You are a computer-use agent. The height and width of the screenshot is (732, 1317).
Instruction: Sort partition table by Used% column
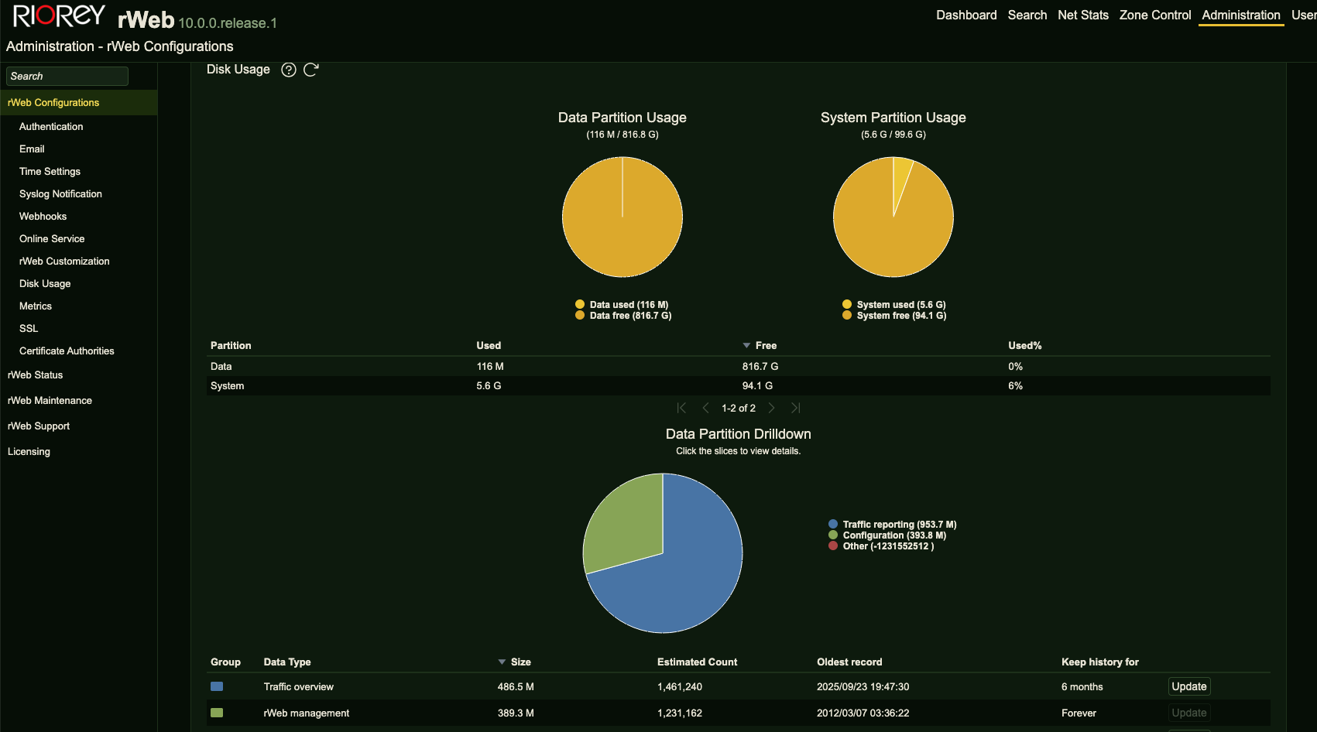click(x=1024, y=345)
